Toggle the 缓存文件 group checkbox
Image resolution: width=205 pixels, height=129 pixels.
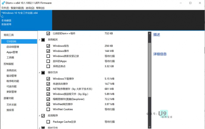tap(43, 73)
